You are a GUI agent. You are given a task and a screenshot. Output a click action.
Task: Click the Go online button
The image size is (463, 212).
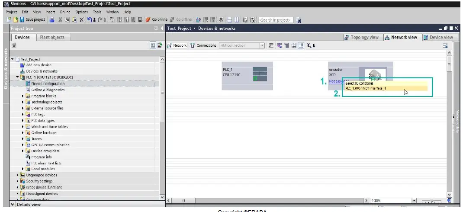157,19
